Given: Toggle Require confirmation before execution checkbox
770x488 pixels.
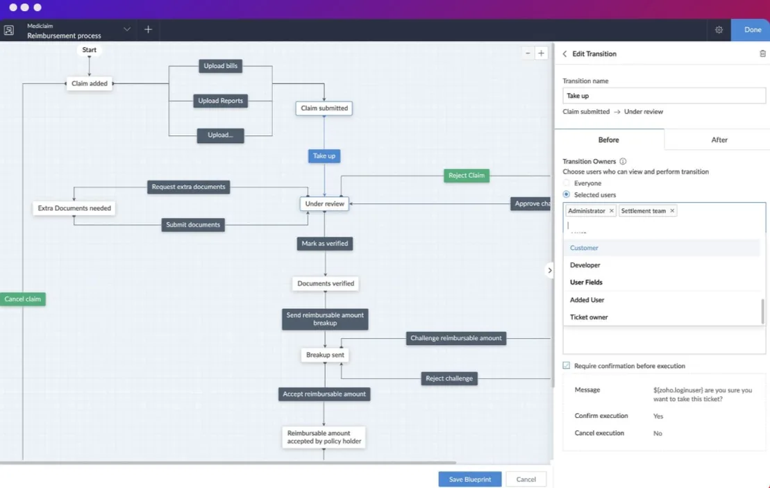Looking at the screenshot, I should (x=566, y=365).
